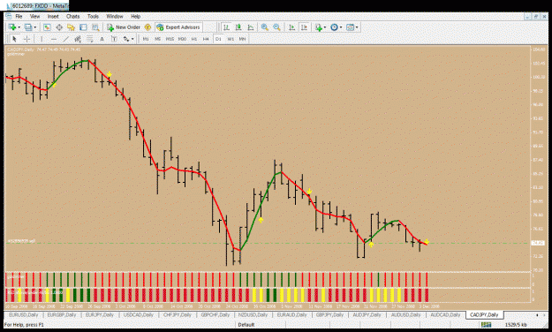Switch to Bar Chart display
The image size is (552, 332).
point(226,27)
